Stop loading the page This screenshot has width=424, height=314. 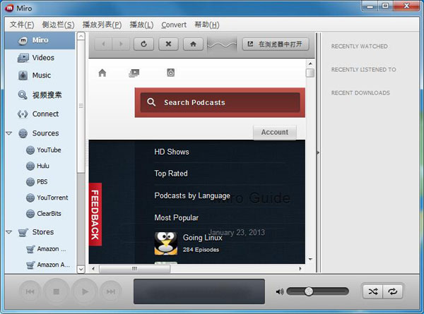(168, 44)
